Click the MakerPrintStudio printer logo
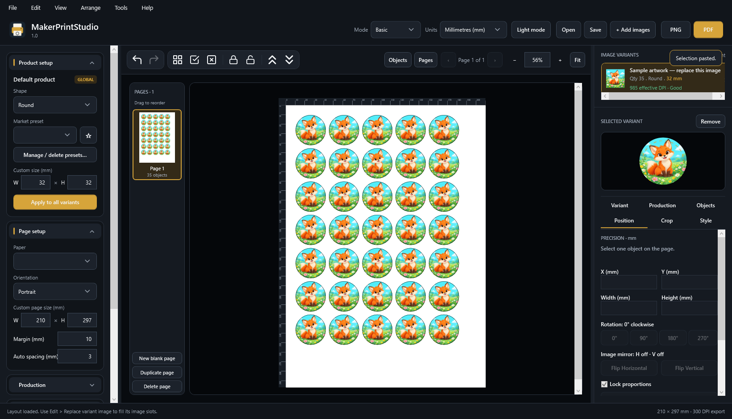The height and width of the screenshot is (419, 732). [17, 30]
